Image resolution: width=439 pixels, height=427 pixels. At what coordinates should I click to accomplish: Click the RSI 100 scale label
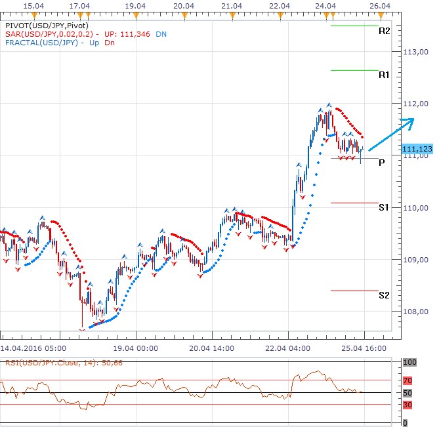[x=409, y=362]
